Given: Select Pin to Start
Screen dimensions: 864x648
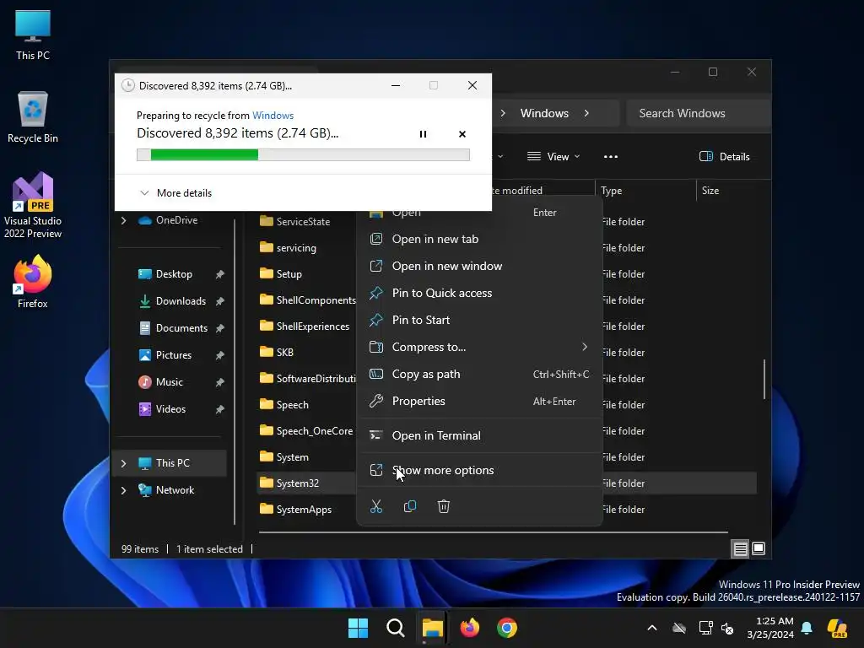Looking at the screenshot, I should (x=479, y=320).
